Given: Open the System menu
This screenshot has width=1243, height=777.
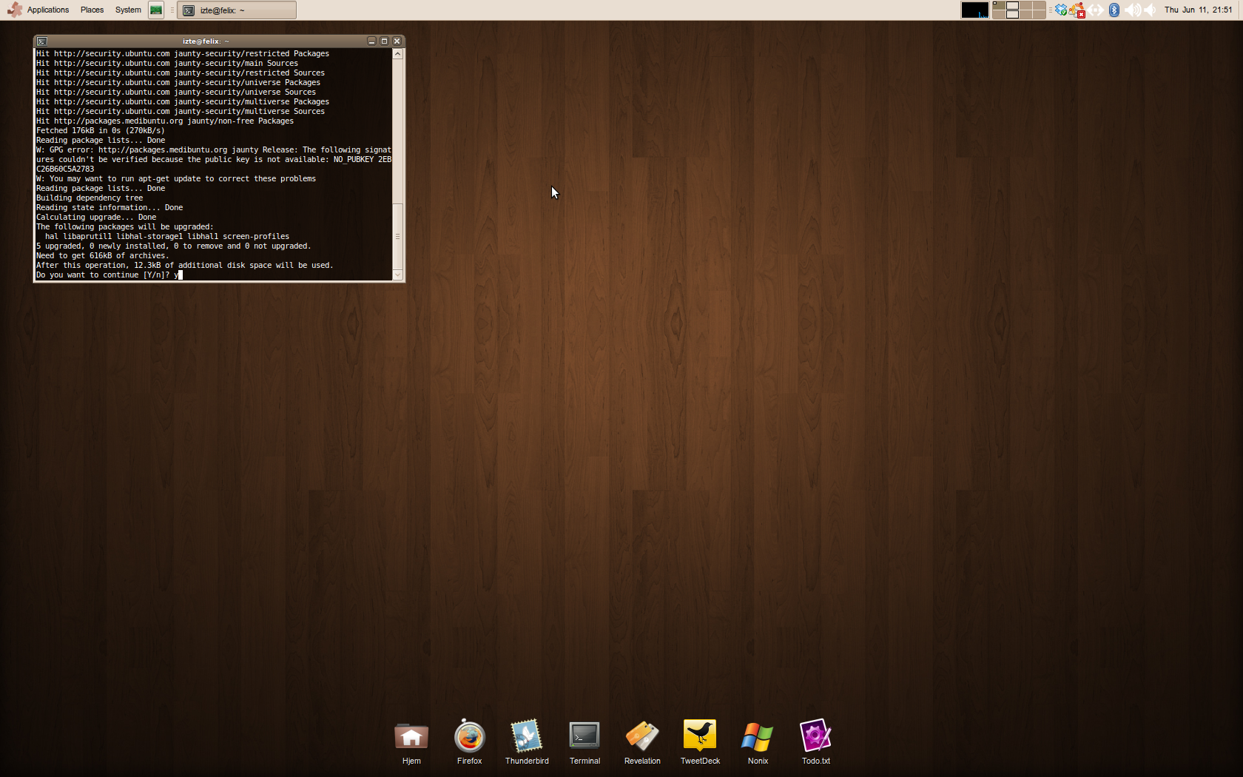Looking at the screenshot, I should click(128, 10).
